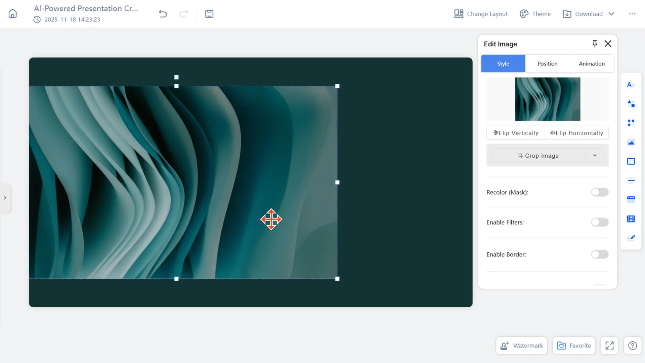Open the more options ellipsis menu

tap(632, 14)
